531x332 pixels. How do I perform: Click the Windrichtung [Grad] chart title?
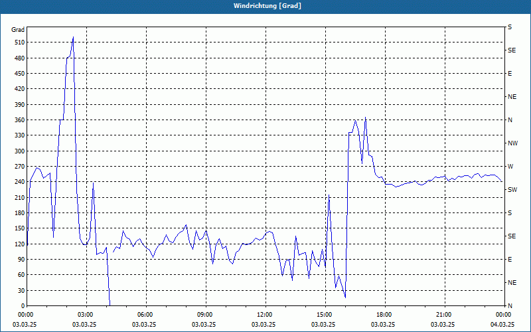point(267,6)
